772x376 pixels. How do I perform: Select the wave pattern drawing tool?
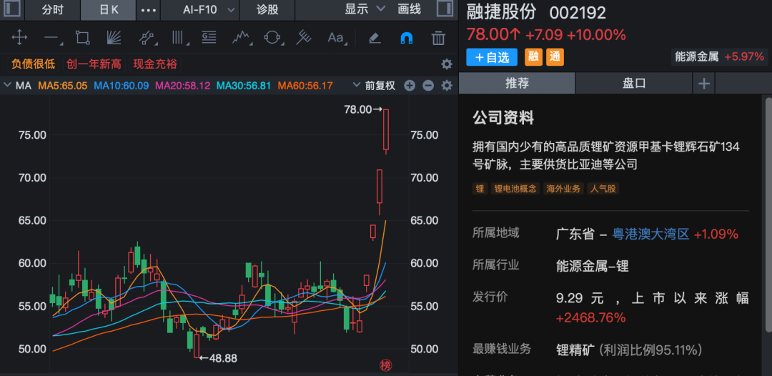(241, 37)
